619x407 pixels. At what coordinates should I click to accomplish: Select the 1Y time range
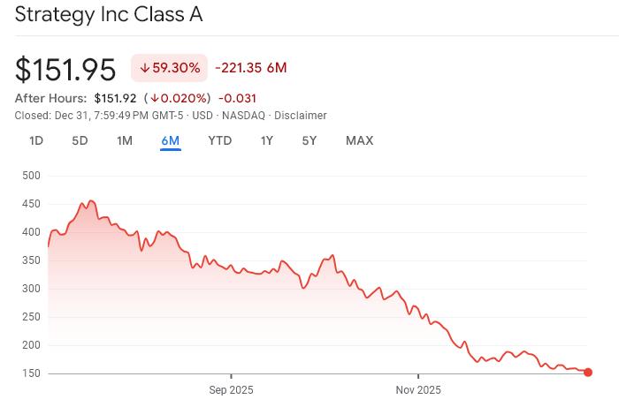tap(266, 140)
